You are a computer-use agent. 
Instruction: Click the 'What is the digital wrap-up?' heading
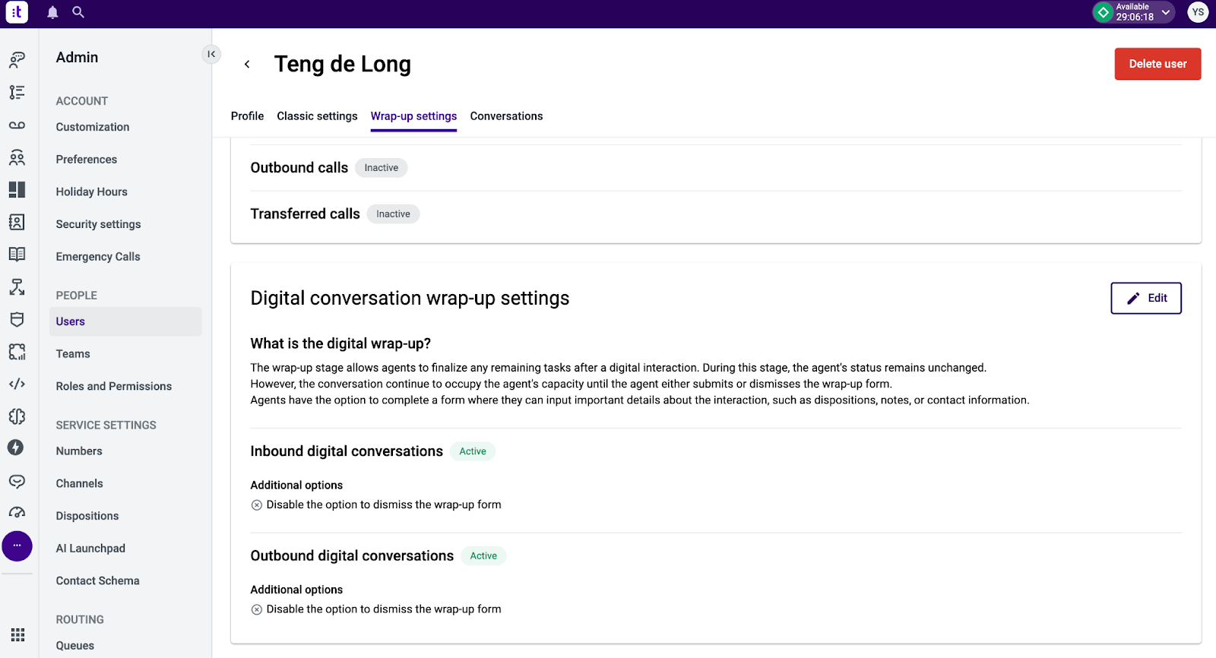tap(340, 343)
